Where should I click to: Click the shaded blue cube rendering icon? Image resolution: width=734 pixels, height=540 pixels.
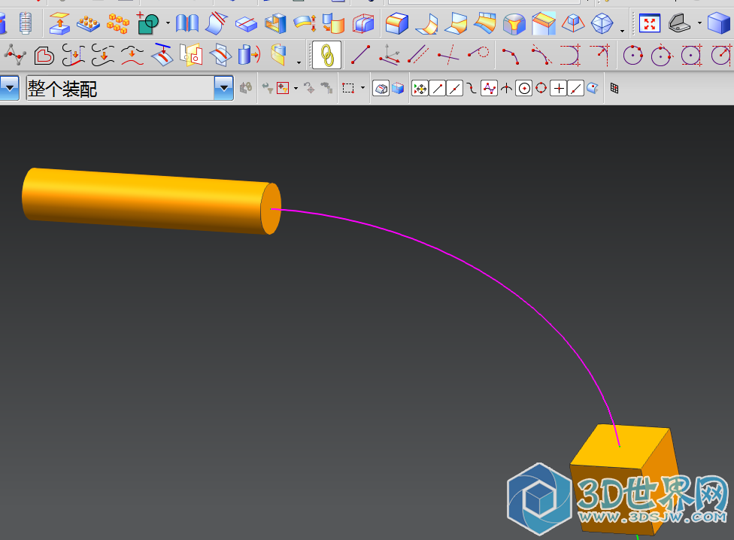pyautogui.click(x=720, y=23)
